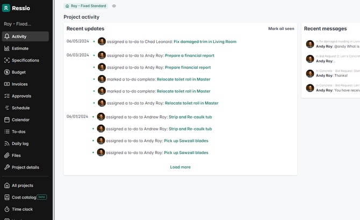Screen dimensions: 360x220
Task: Open Relocate toilet roll in Master assigned link
Action: tap(191, 103)
